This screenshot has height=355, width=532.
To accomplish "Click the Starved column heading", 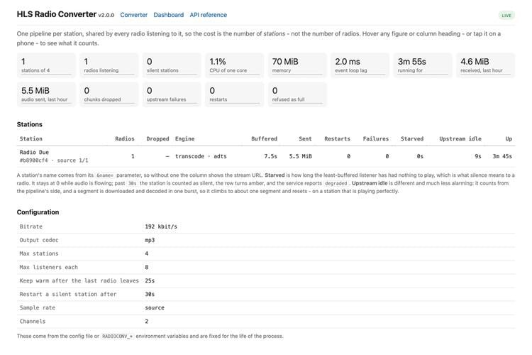I will coord(412,138).
